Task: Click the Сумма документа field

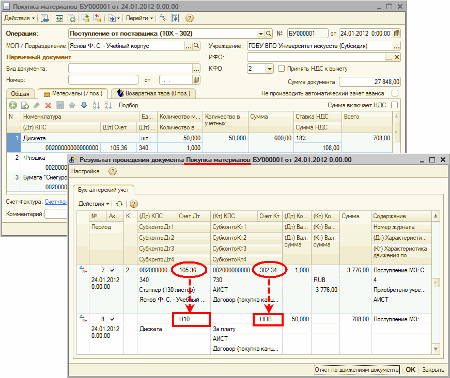Action: (x=369, y=82)
